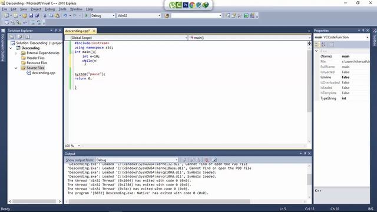Image resolution: width=377 pixels, height=212 pixels.
Task: Click the Properties Window toolbar icon
Action: tap(234, 16)
